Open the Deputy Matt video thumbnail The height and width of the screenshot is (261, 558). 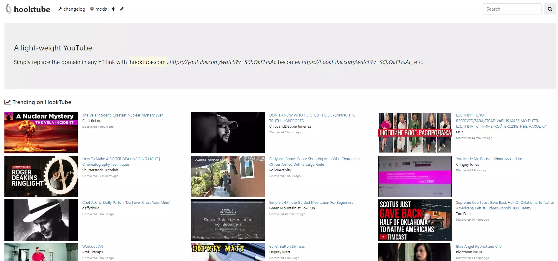[x=228, y=252]
